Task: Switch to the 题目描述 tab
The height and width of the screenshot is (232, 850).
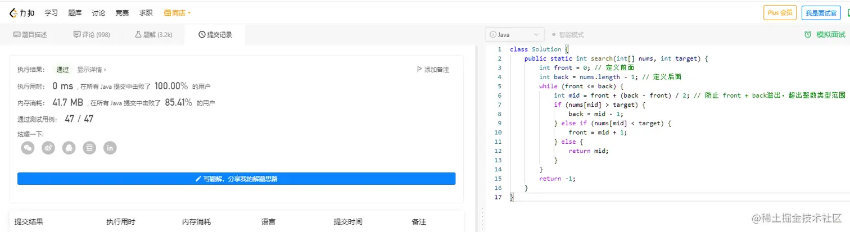Action: pos(30,35)
